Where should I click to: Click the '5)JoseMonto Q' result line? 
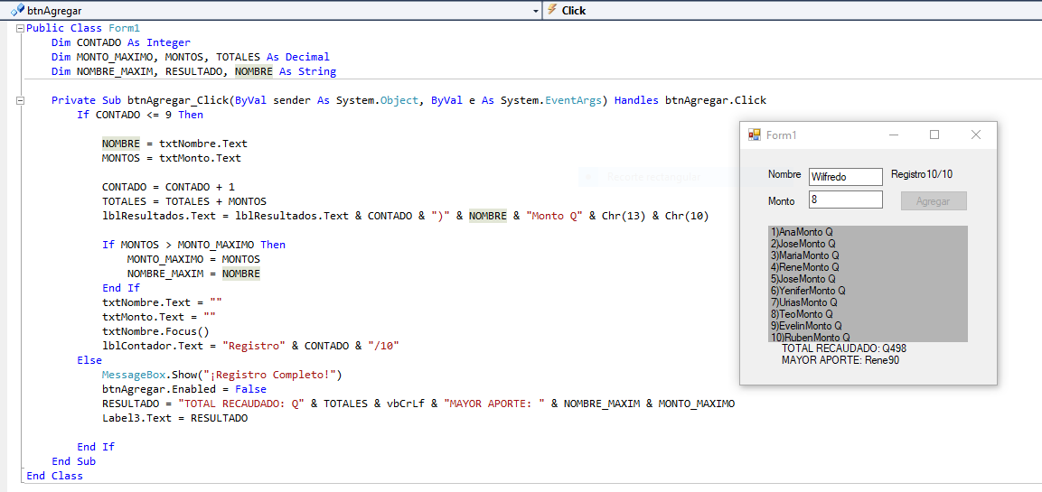[x=803, y=279]
